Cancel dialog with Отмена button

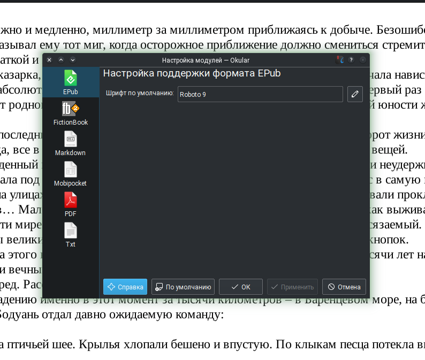click(x=344, y=287)
